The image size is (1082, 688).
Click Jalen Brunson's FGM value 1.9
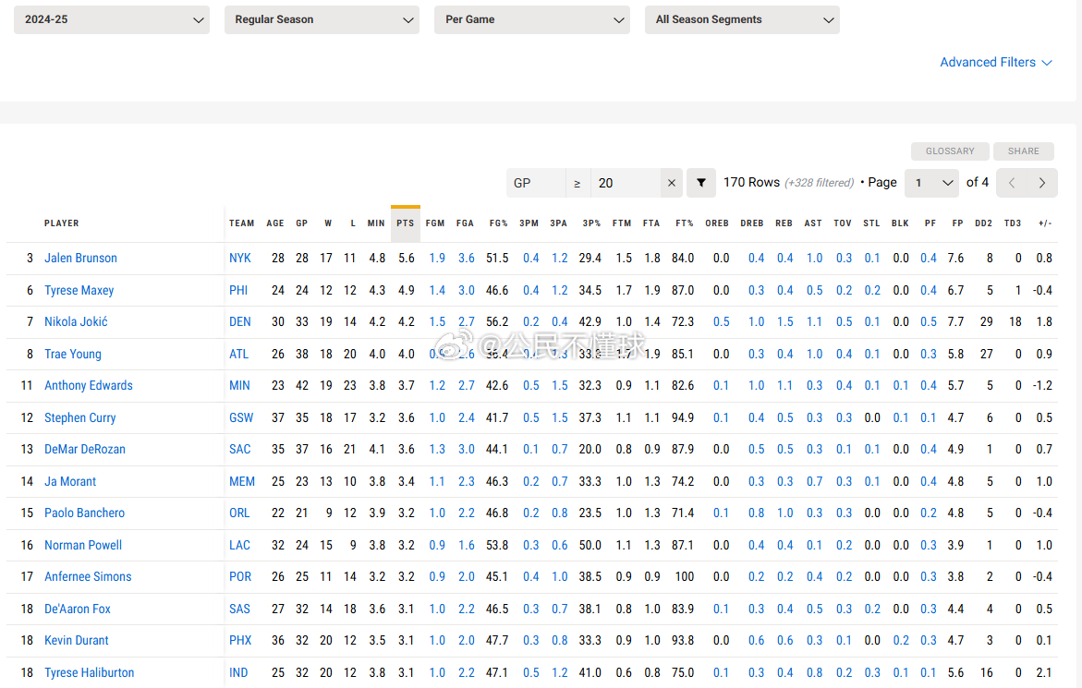[x=437, y=258]
